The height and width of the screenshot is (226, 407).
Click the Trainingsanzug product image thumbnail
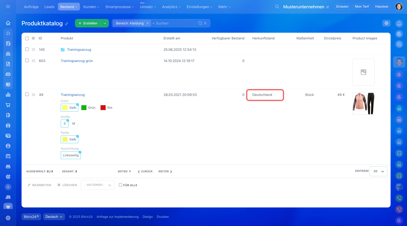(x=363, y=104)
